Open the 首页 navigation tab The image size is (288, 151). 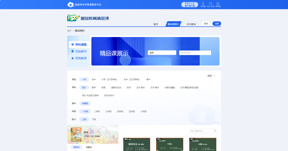156,24
